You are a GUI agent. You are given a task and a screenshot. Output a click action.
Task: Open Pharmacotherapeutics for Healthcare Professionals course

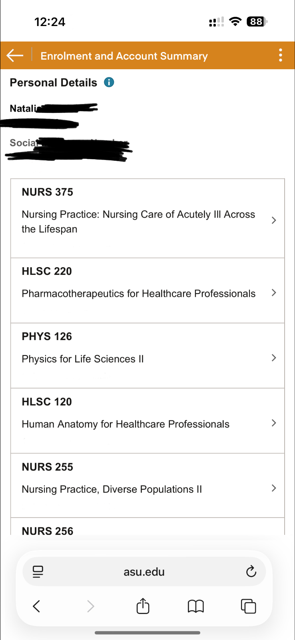pos(138,294)
